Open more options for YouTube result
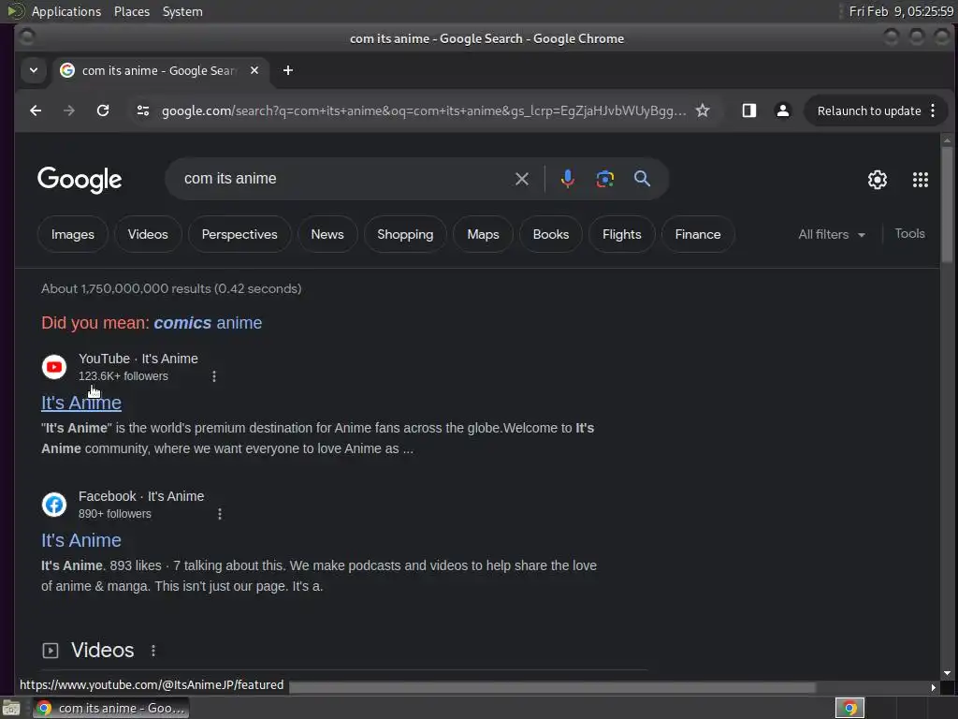 (x=214, y=376)
